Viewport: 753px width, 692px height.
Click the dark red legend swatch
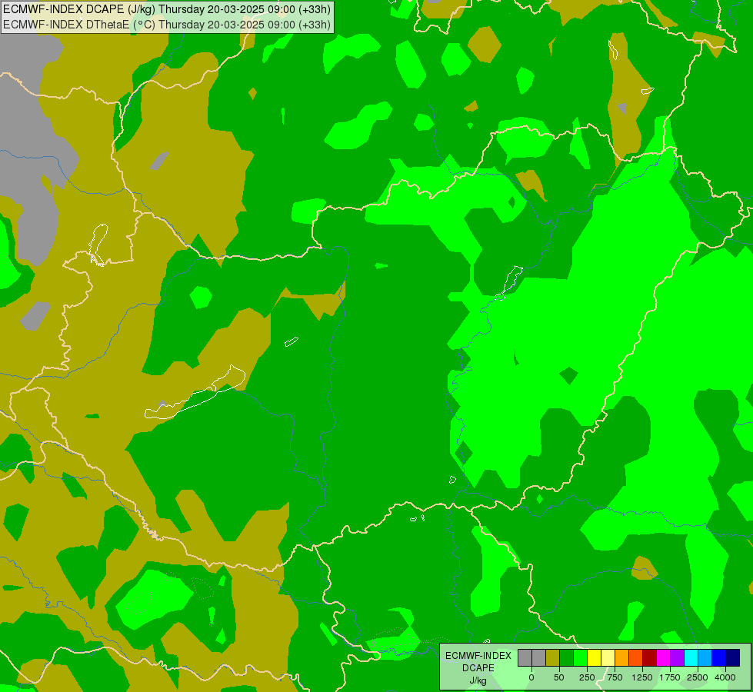pos(650,658)
